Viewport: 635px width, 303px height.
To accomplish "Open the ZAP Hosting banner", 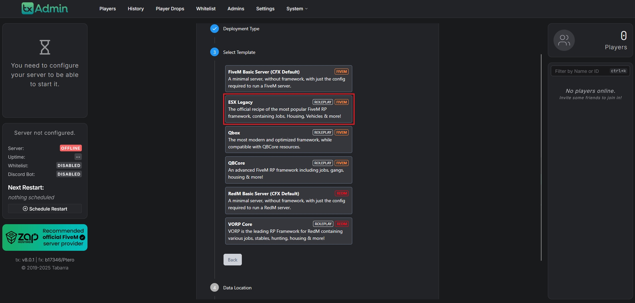I will pos(45,237).
